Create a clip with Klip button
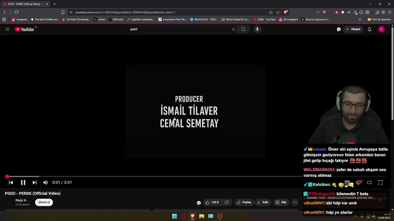 click(x=281, y=202)
